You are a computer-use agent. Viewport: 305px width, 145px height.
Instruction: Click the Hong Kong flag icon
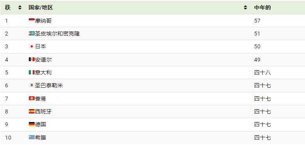point(32,99)
